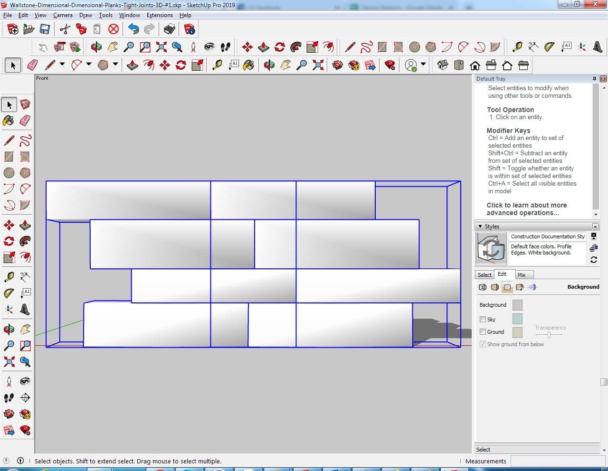The width and height of the screenshot is (608, 471).
Task: Select the Paint Bucket tool
Action: point(9,121)
